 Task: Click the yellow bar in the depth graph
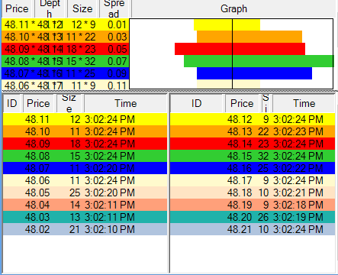coord(227,24)
